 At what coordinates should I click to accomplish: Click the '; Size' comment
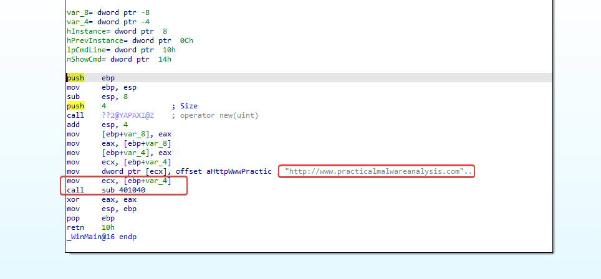coord(185,106)
